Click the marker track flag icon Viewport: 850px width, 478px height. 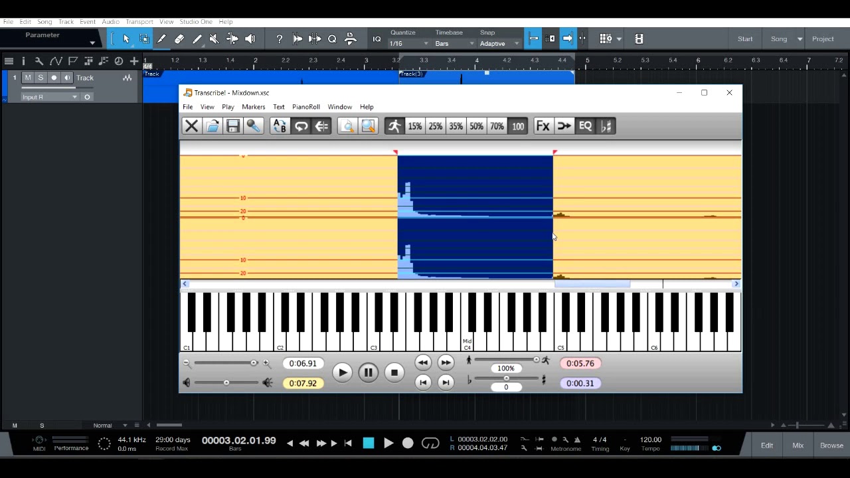tap(72, 61)
